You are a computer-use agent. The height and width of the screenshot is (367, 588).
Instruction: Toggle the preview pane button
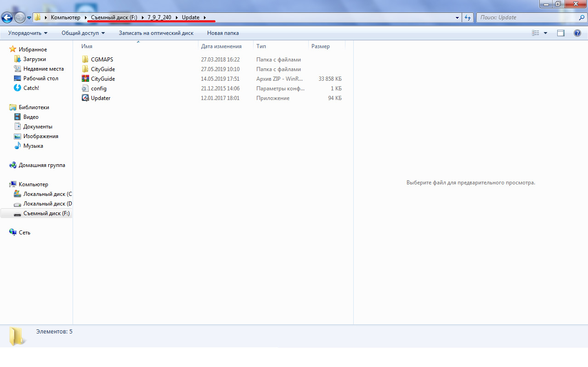click(x=560, y=33)
